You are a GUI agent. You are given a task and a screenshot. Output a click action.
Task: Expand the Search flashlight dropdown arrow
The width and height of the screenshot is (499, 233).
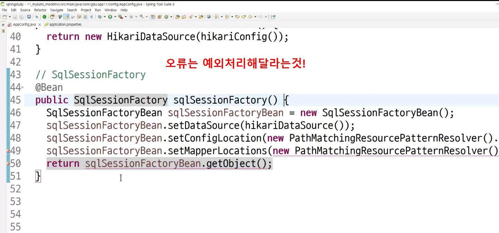(196, 17)
